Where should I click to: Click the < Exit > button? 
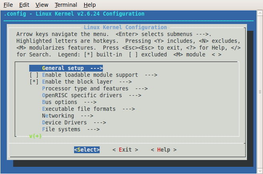coord(125,150)
